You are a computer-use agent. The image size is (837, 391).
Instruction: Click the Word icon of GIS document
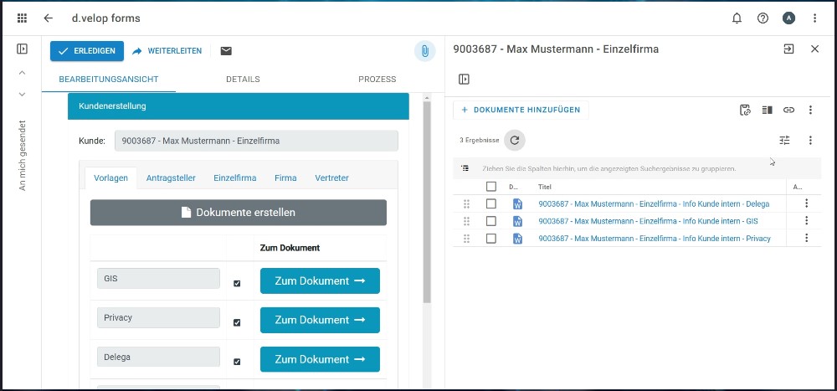pos(517,221)
